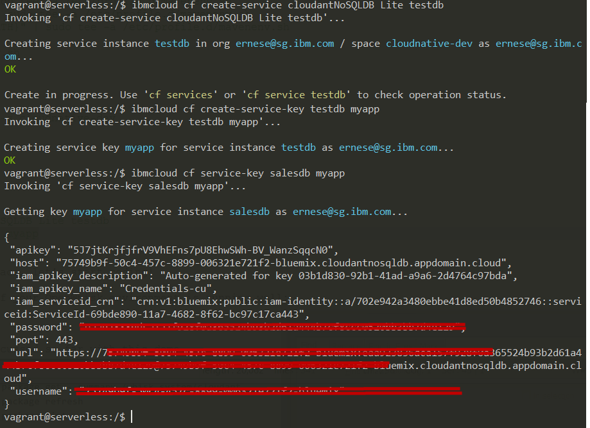Click the opening brace of the JSON output
590x428 pixels.
(x=6, y=237)
